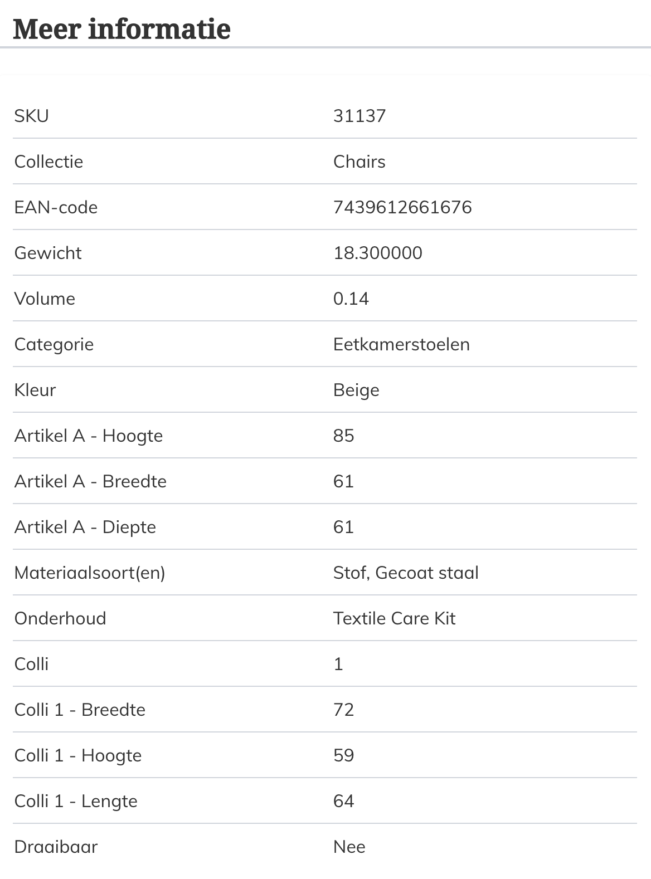This screenshot has height=879, width=651.
Task: Click the "Colli 1 - Breedte" label
Action: 80,710
